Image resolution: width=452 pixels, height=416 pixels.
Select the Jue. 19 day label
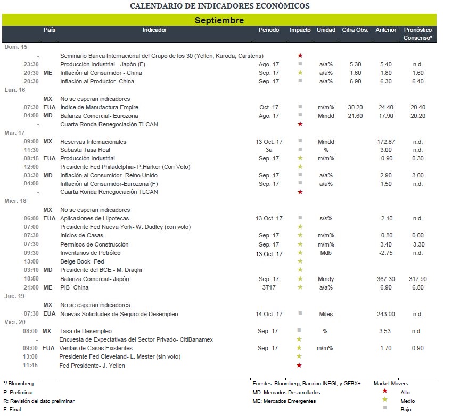point(14,296)
